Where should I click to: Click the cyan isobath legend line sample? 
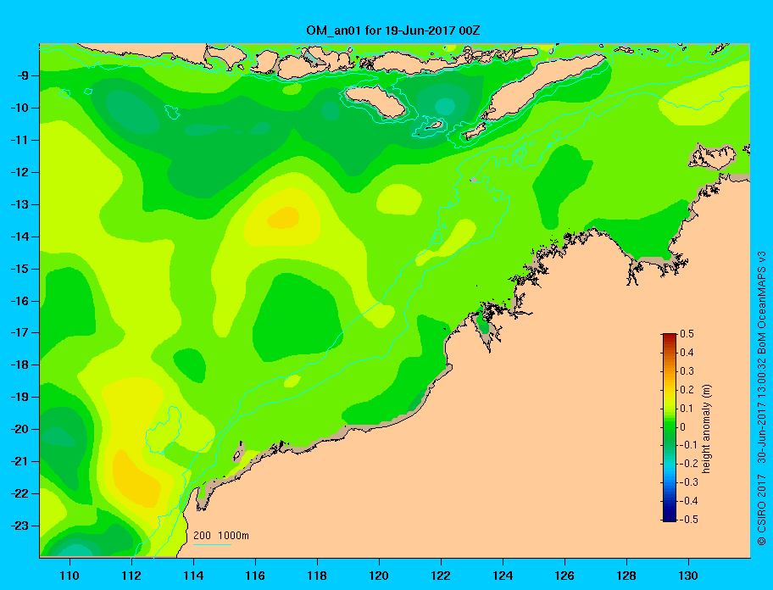212,544
